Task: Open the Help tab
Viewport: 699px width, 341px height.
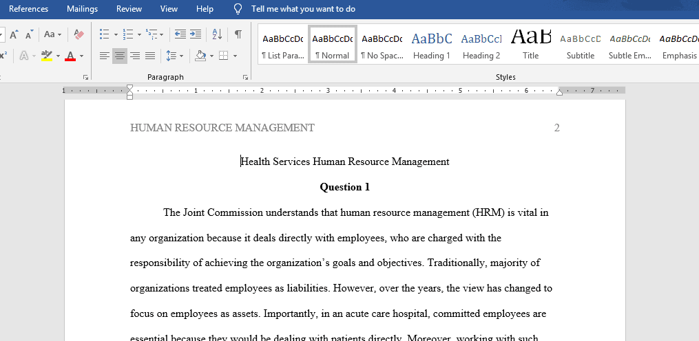Action: coord(205,9)
